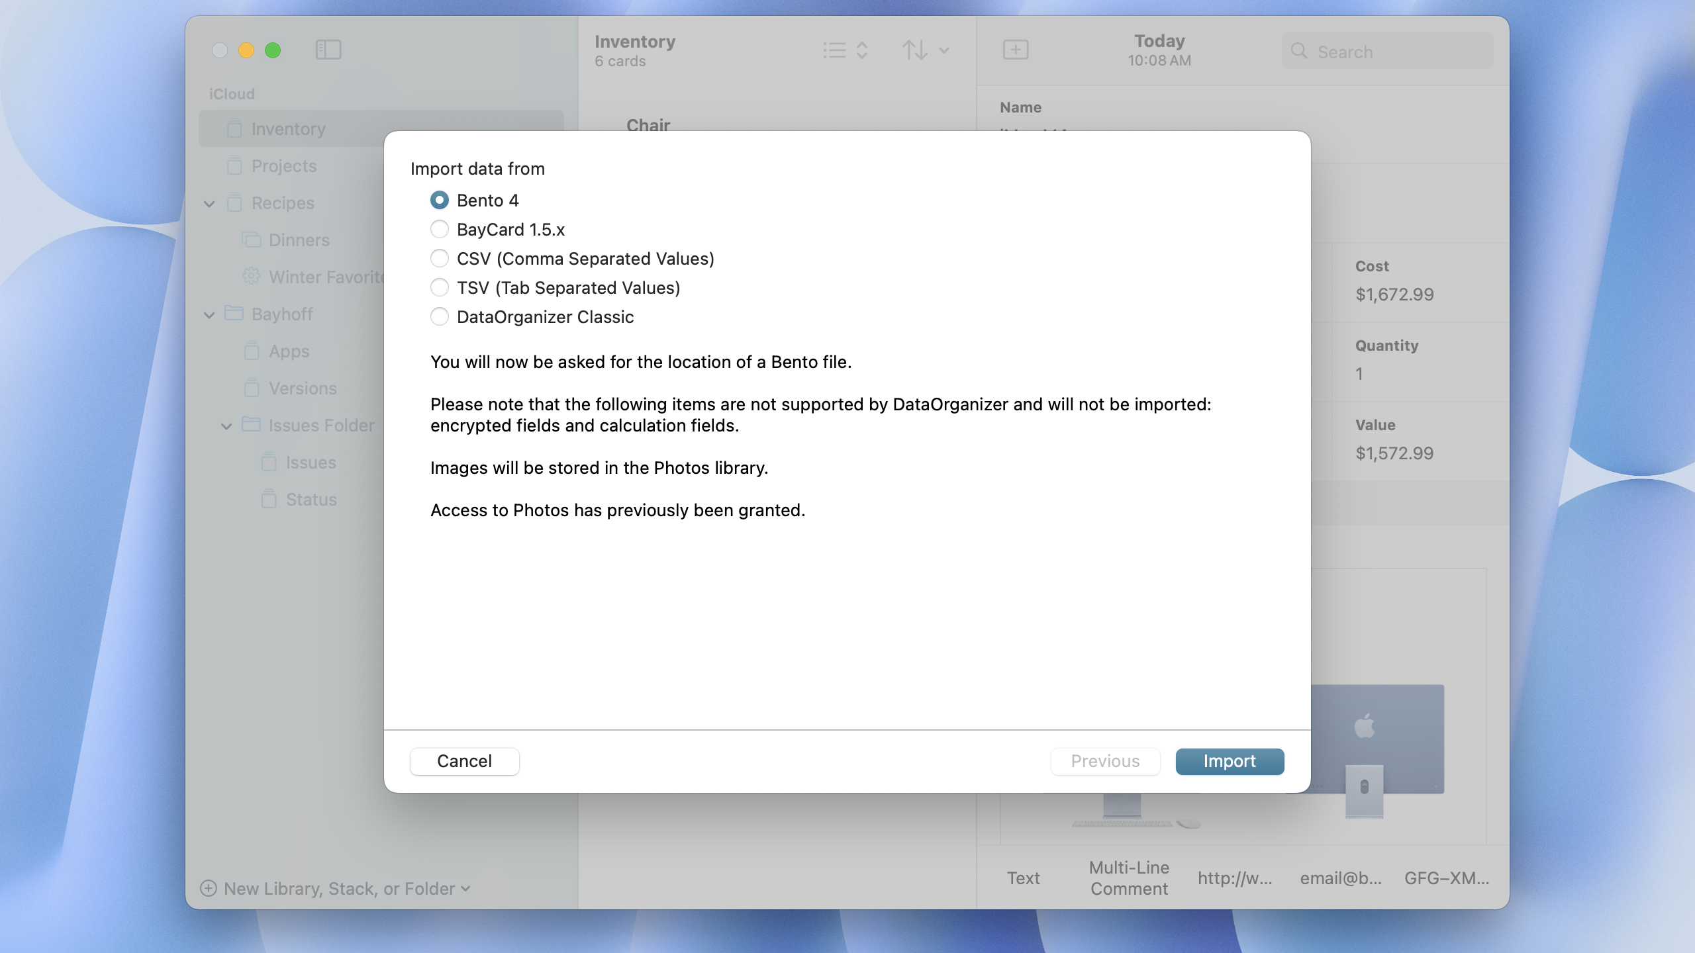The height and width of the screenshot is (953, 1695).
Task: Click the Multi-Line Comment field
Action: pyautogui.click(x=1129, y=878)
